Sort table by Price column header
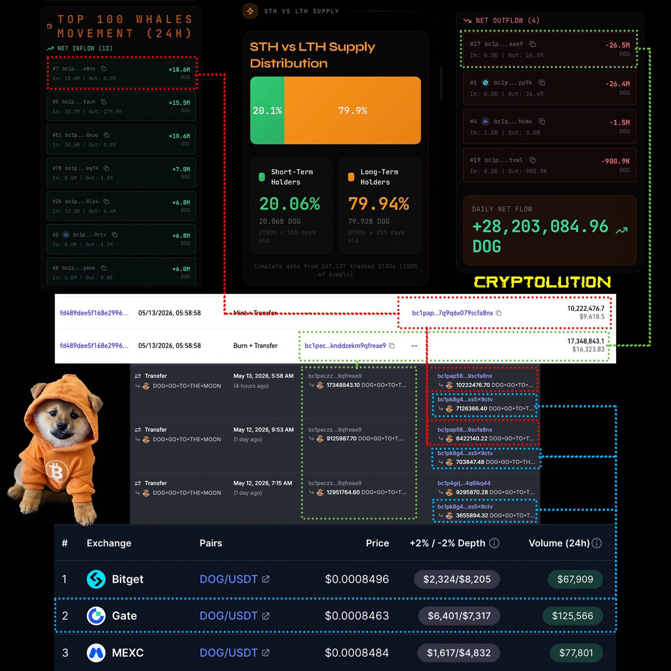Image resolution: width=671 pixels, height=671 pixels. pos(377,543)
